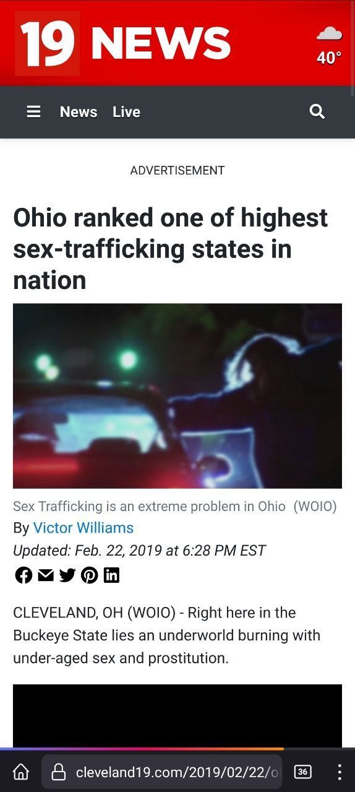Open the Live section

(126, 112)
